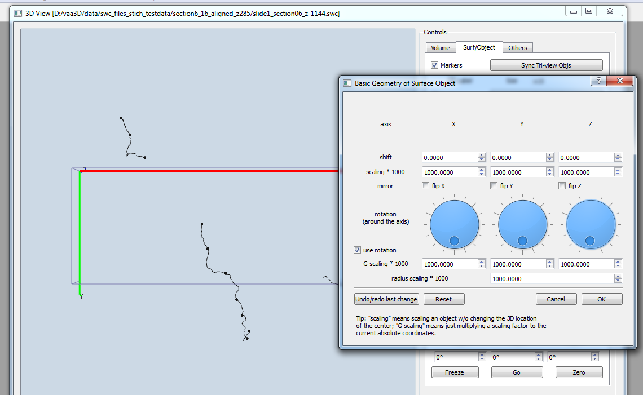Adjust the radius scaling spinner arrows
The height and width of the screenshot is (395, 643).
coord(618,278)
